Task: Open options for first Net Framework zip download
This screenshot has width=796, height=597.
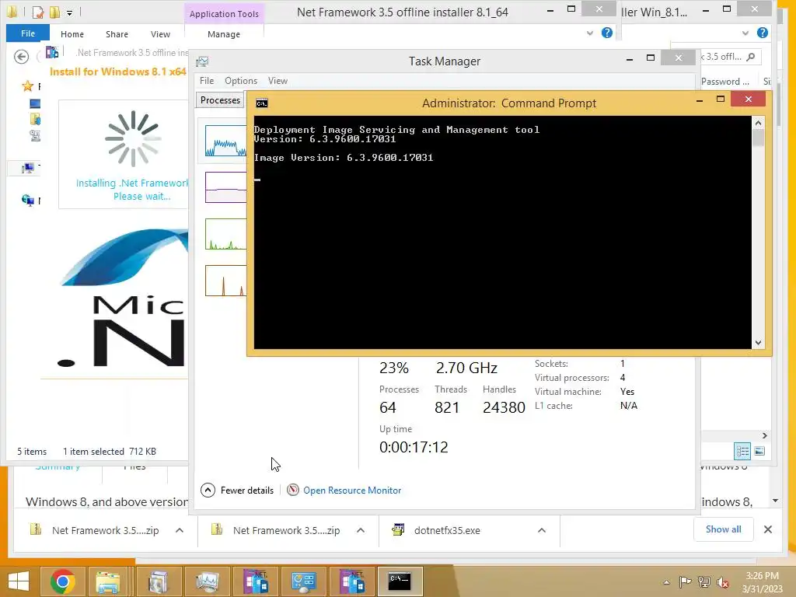Action: click(180, 530)
